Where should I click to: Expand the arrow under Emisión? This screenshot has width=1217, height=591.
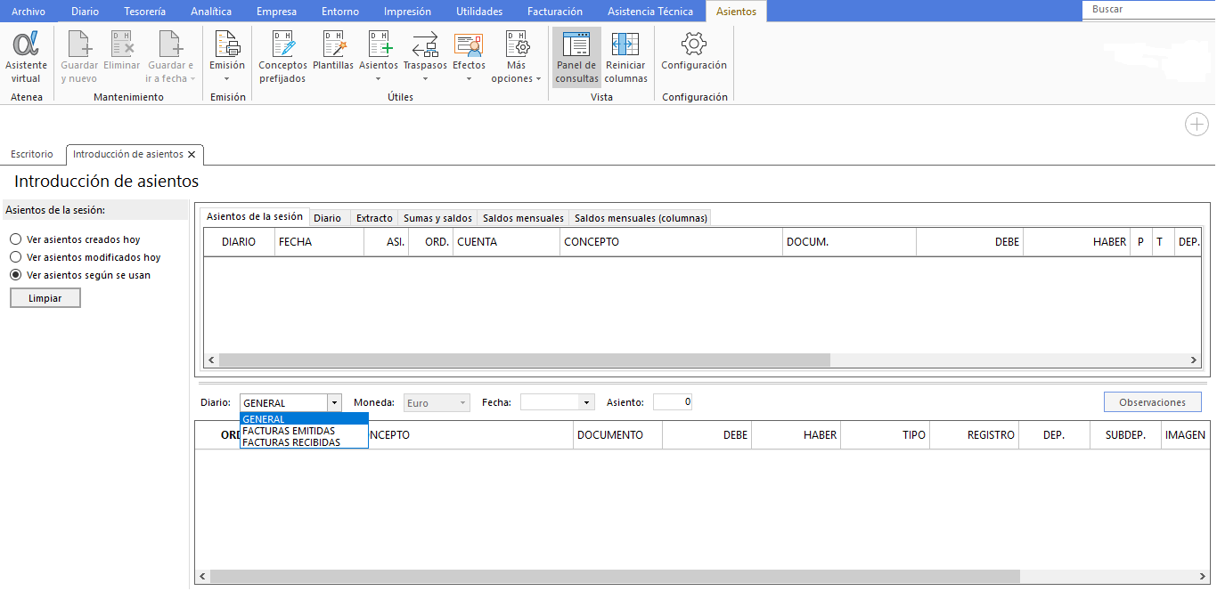point(227,78)
